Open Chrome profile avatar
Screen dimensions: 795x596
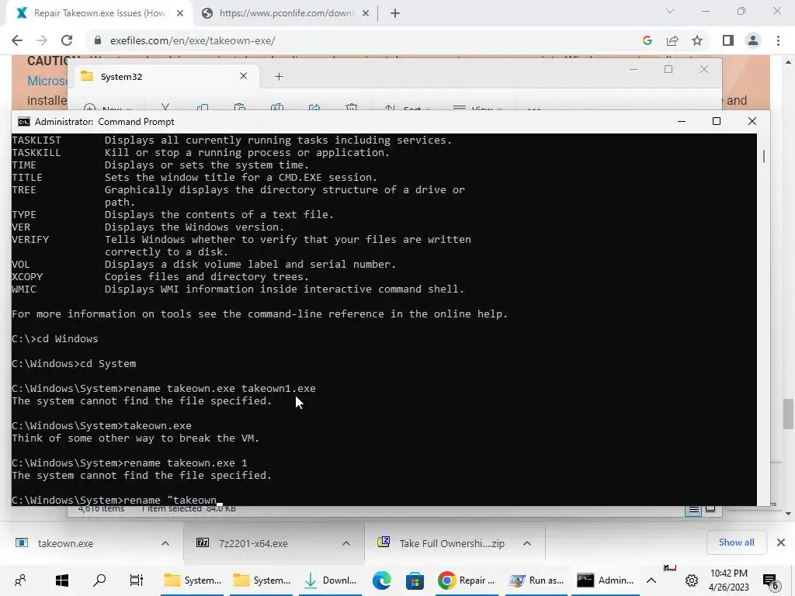[753, 40]
